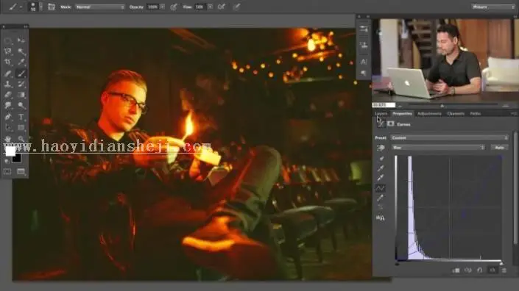Viewport: 519px width, 291px height.
Task: Select the Lasso tool
Action: pyautogui.click(x=8, y=51)
